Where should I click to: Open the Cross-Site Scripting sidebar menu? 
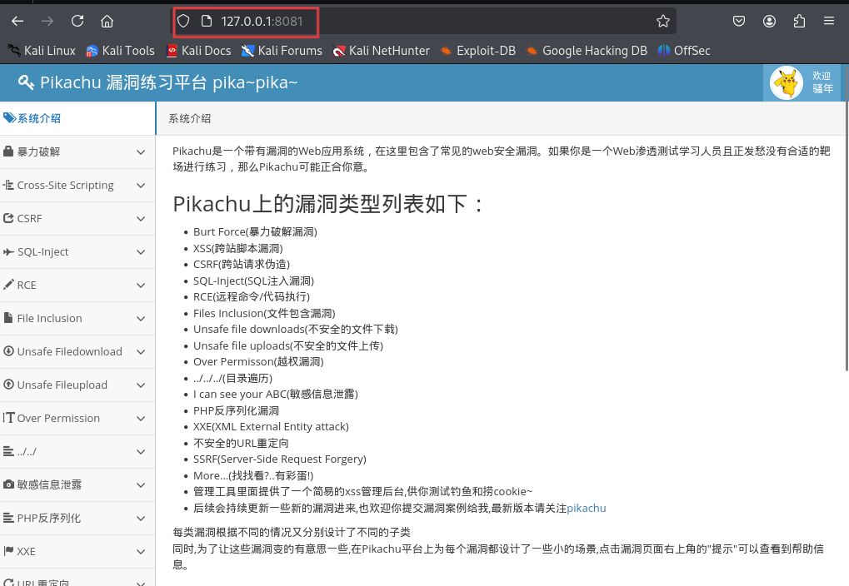[x=77, y=185]
